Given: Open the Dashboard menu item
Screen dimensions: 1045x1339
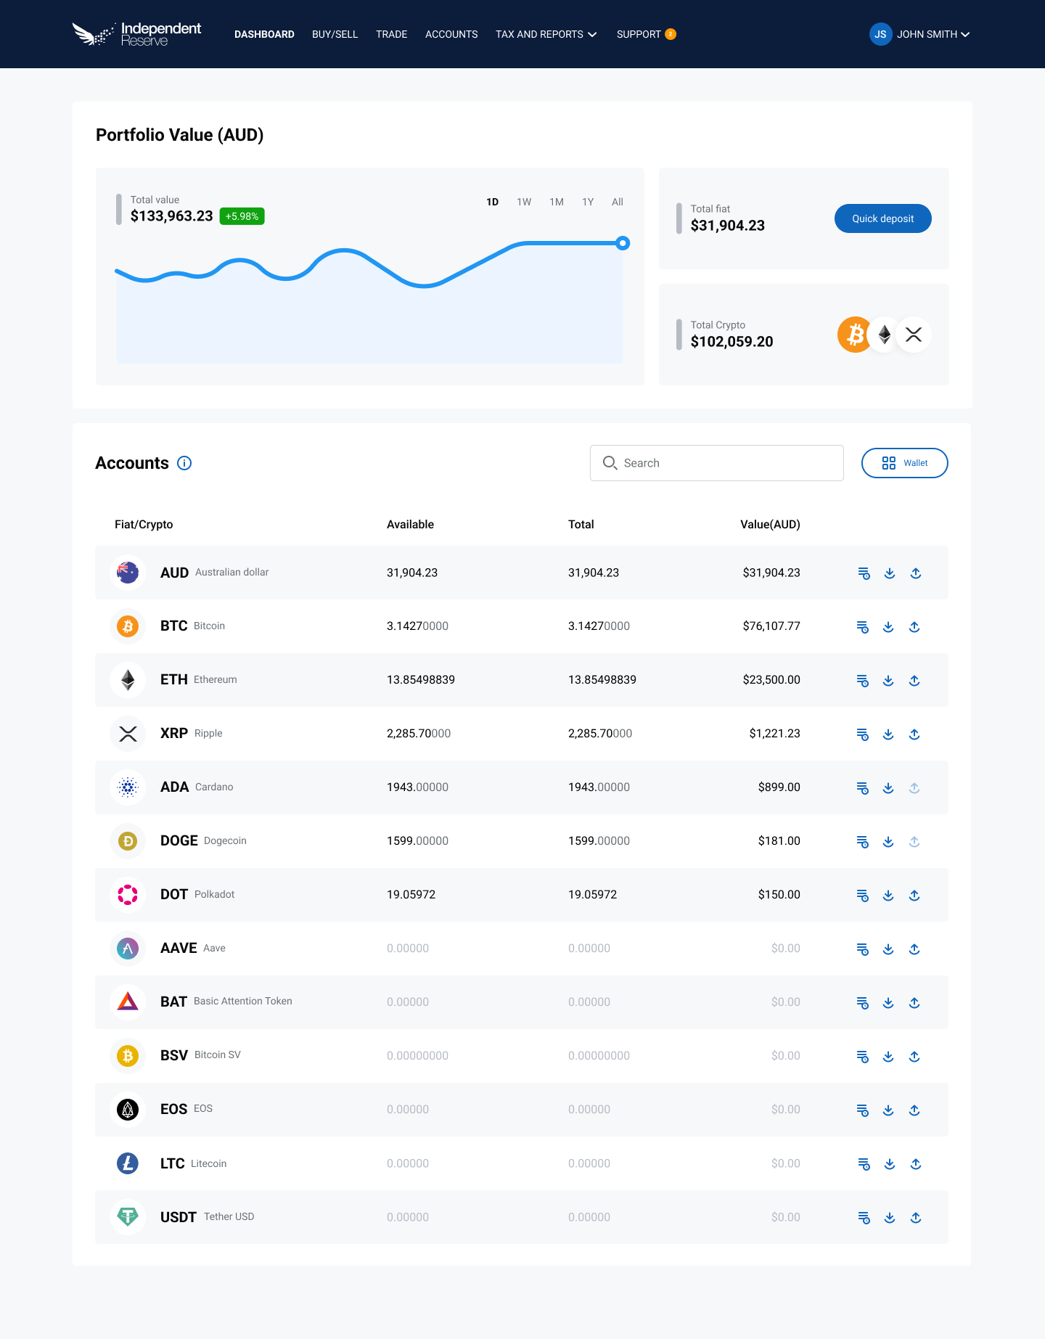Looking at the screenshot, I should 264,34.
